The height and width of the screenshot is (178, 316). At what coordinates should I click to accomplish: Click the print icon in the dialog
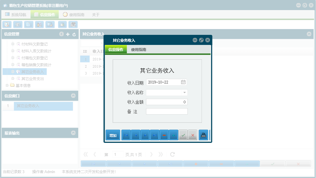click(x=203, y=135)
